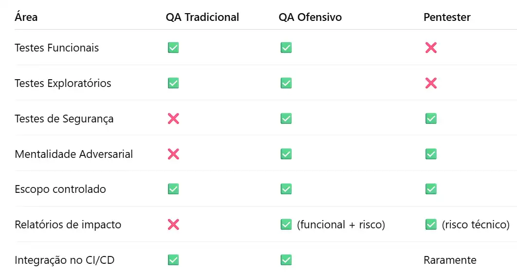
Task: Click the red X for Testes Funcionais under Pentester
Action: (431, 48)
